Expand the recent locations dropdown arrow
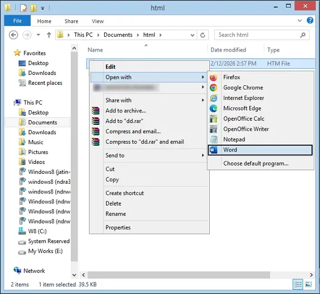The width and height of the screenshot is (320, 294). [39, 35]
